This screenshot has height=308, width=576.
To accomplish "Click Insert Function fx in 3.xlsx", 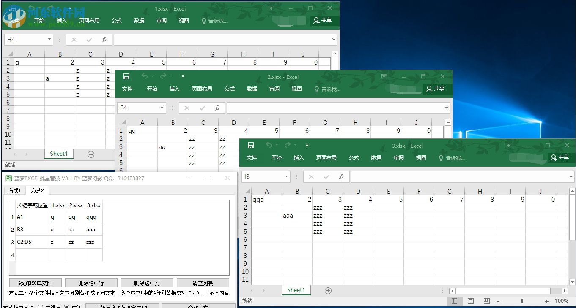I will [x=342, y=177].
